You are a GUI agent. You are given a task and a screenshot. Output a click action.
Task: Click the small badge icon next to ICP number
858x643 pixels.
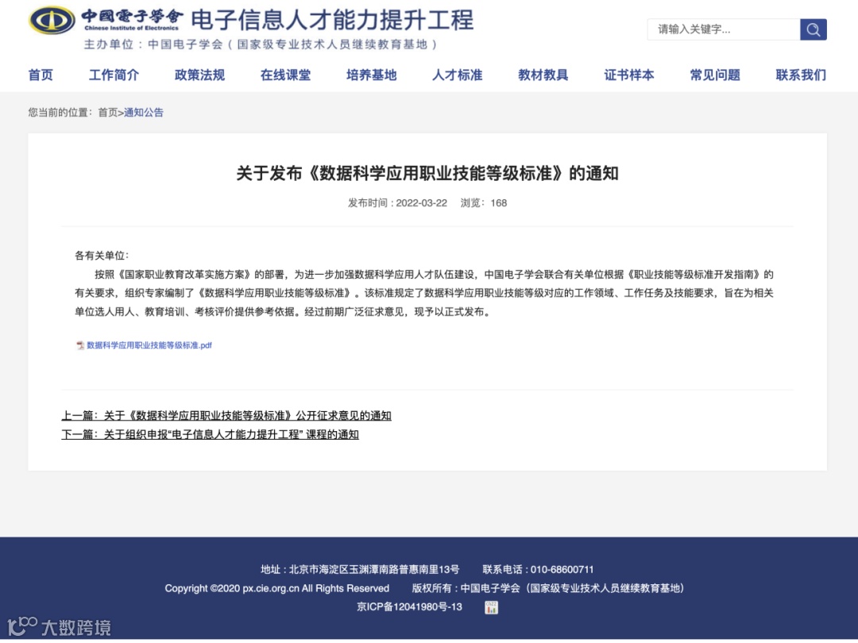[x=491, y=607]
